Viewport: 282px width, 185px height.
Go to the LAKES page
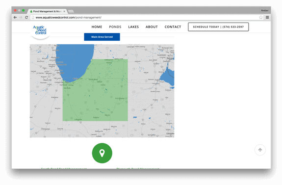(x=133, y=27)
